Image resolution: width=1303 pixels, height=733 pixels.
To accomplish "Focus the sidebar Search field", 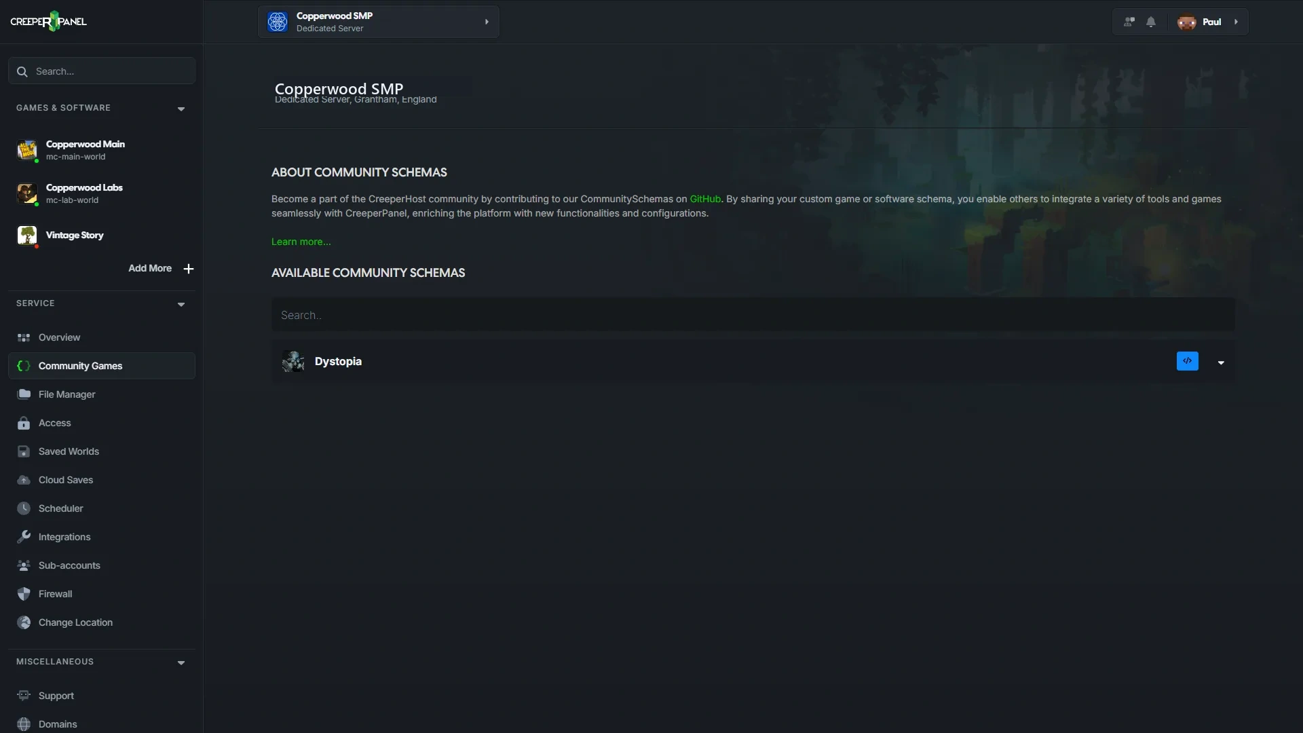I will 102,71.
